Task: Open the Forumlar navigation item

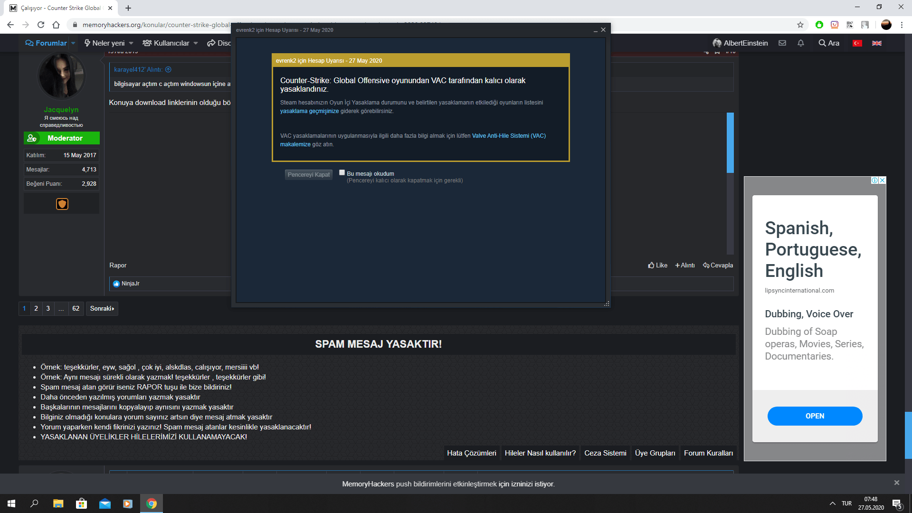Action: pos(46,43)
